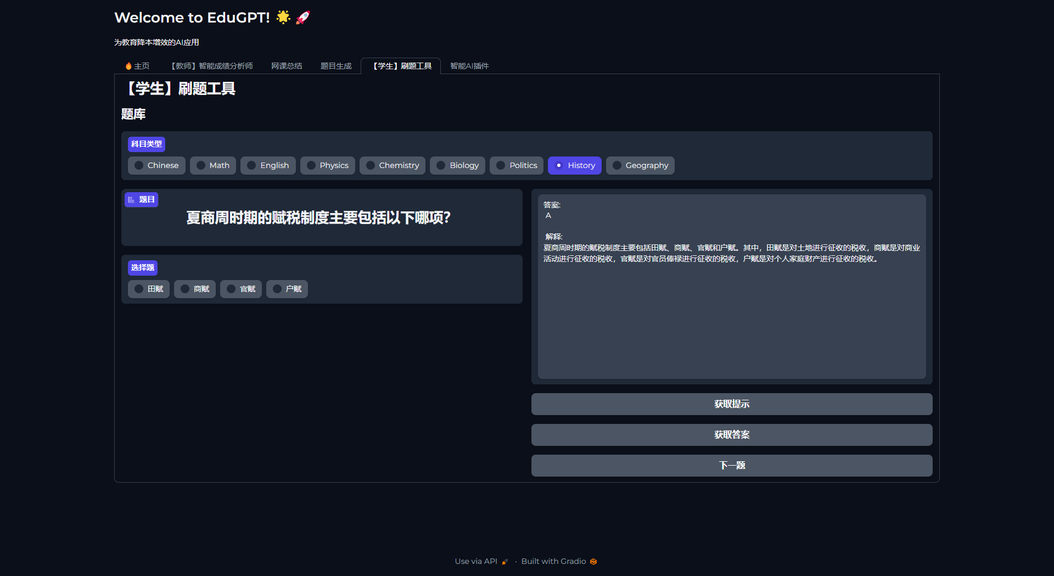Viewport: 1054px width, 576px height.
Task: Choose answer option 田赋
Action: pyautogui.click(x=148, y=289)
